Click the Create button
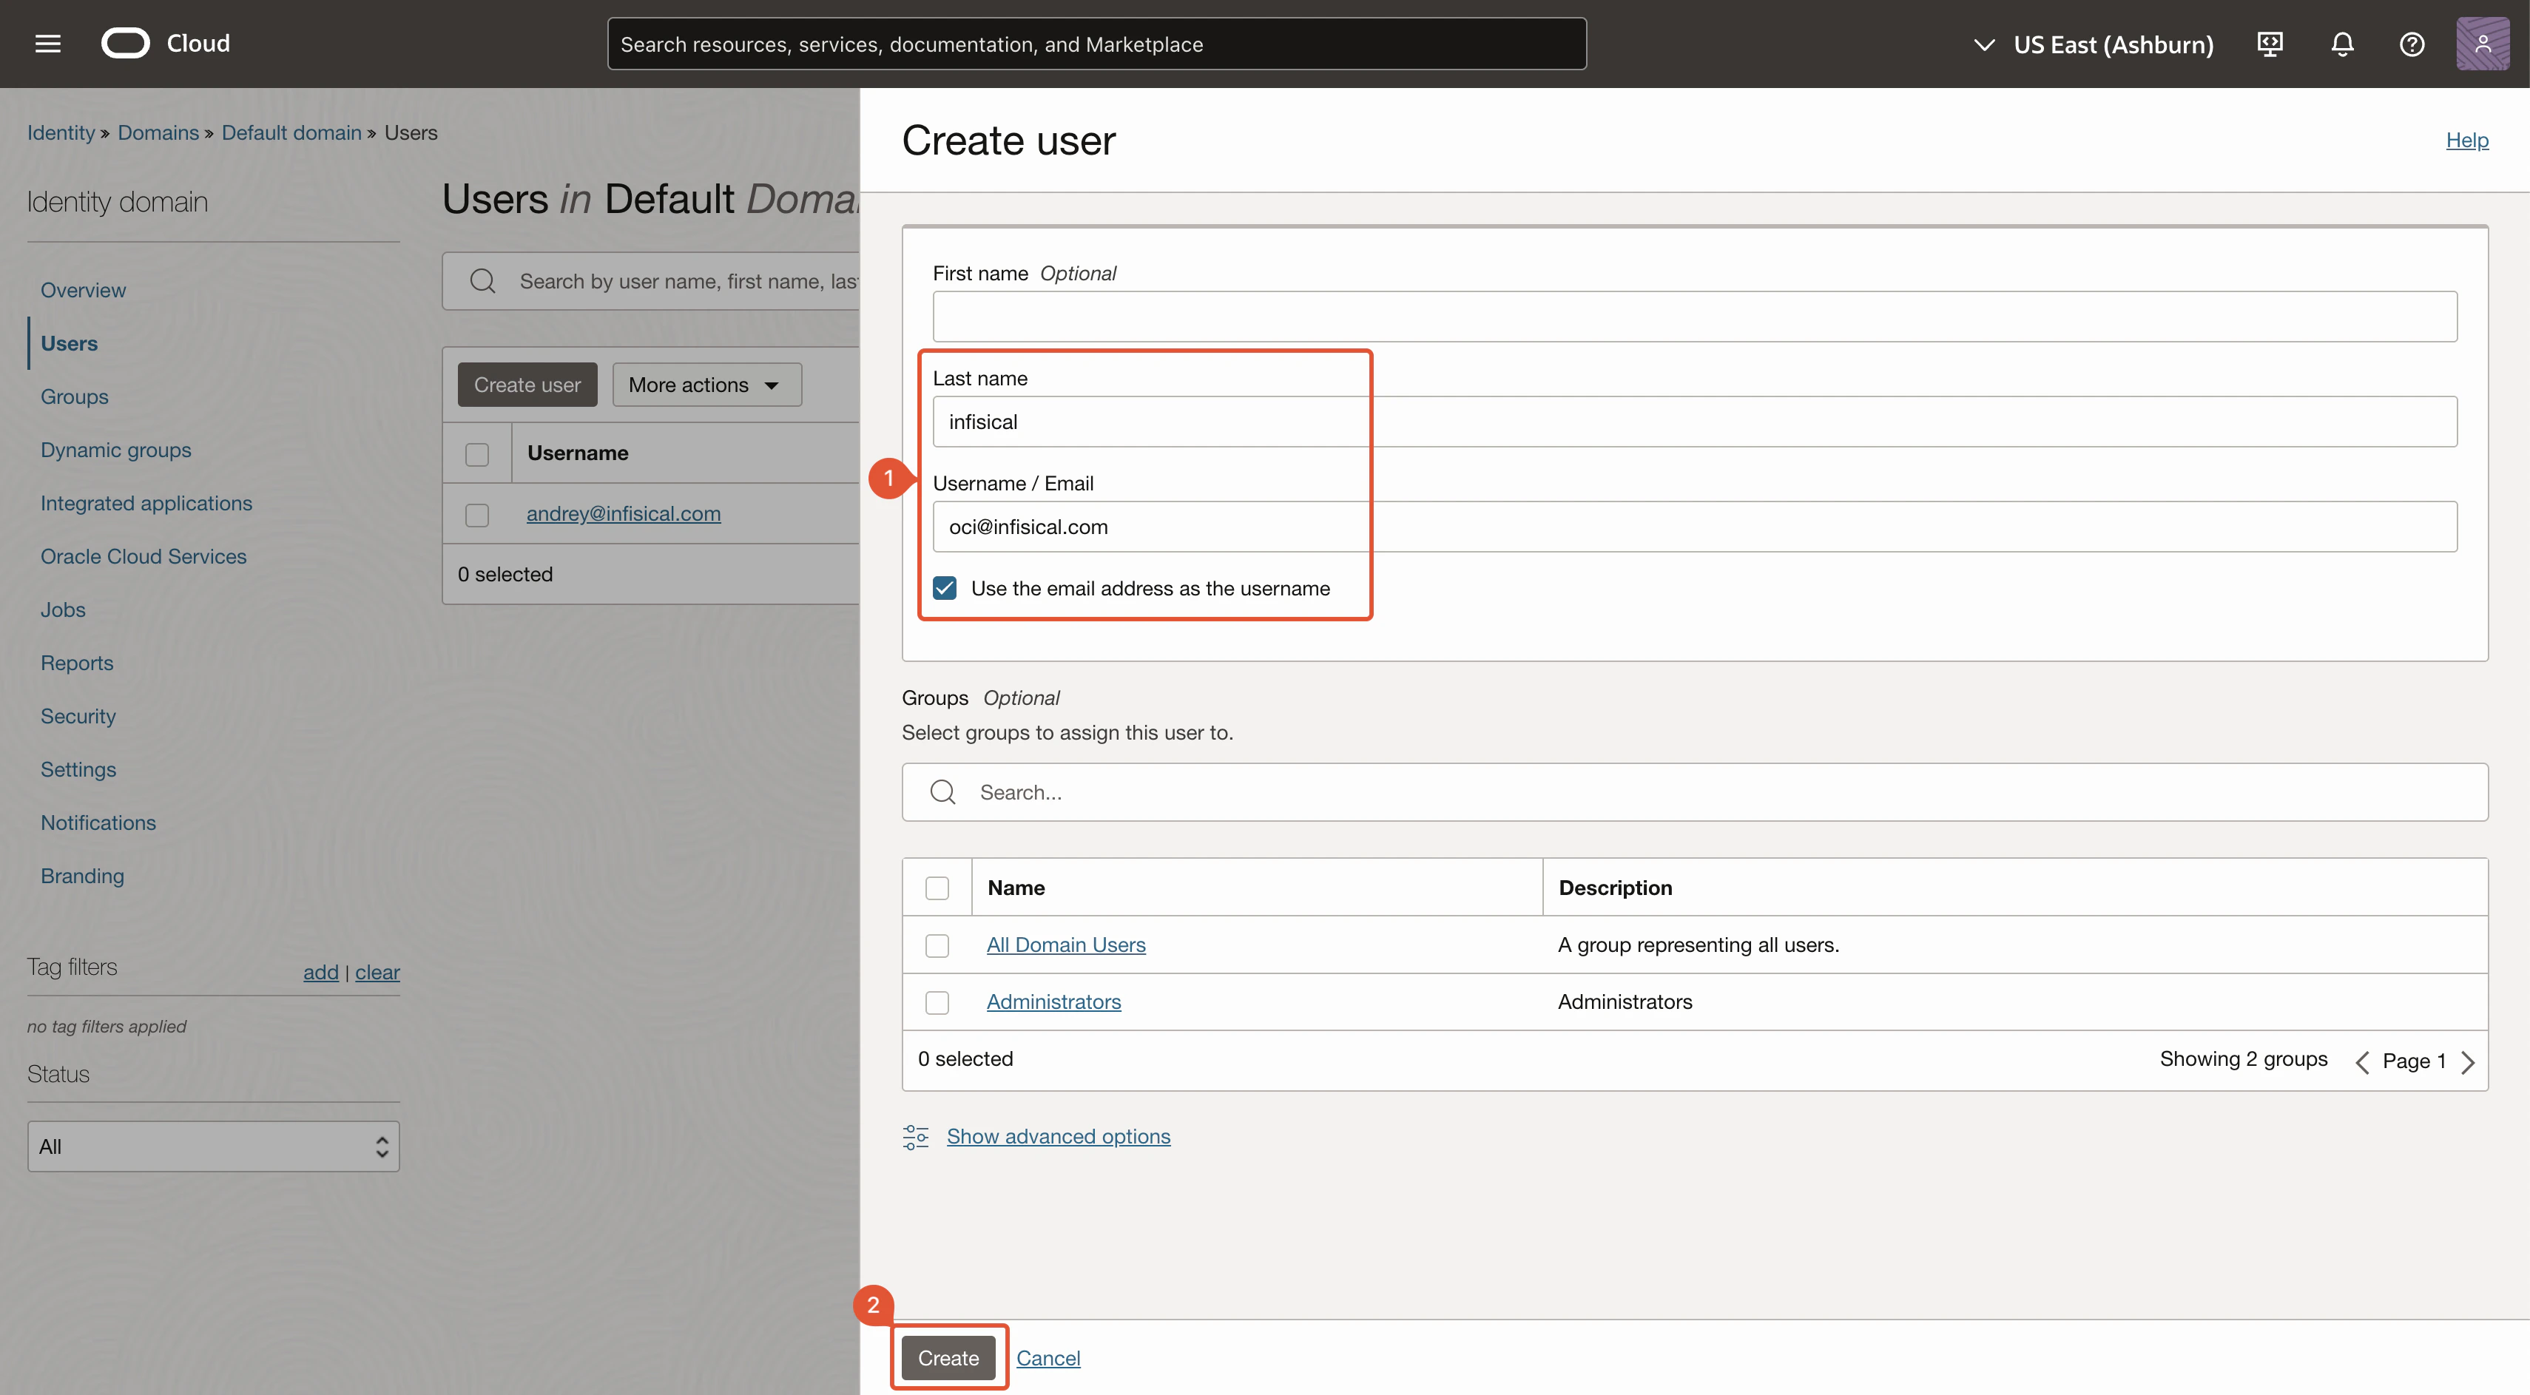The height and width of the screenshot is (1395, 2530). (948, 1358)
